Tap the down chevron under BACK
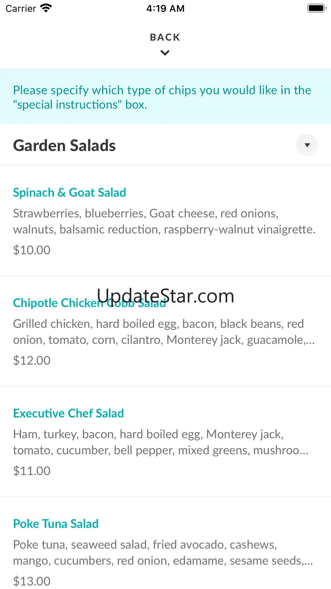 165,53
